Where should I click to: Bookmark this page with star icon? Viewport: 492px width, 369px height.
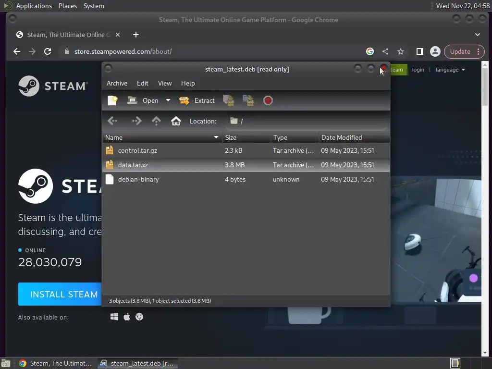(x=401, y=51)
